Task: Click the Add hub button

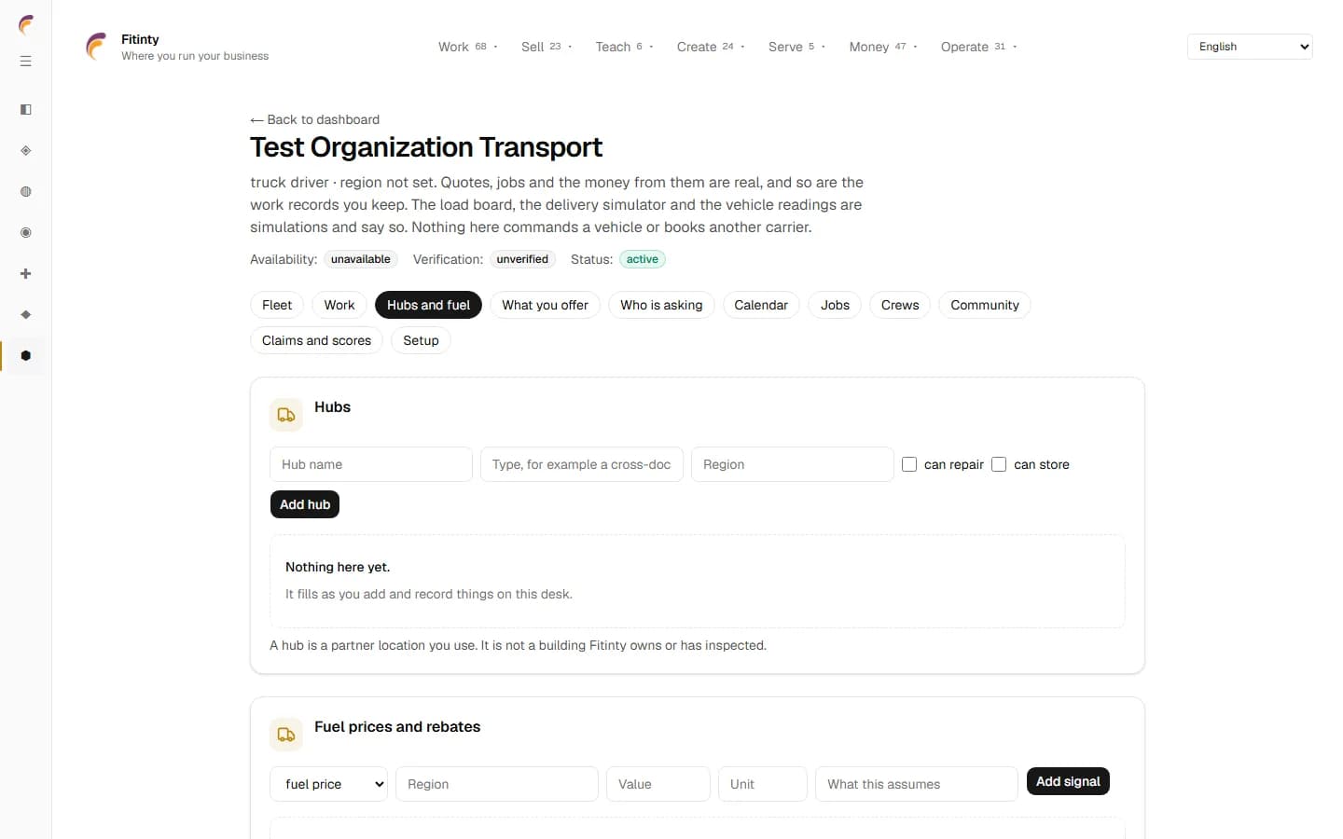Action: pyautogui.click(x=305, y=504)
